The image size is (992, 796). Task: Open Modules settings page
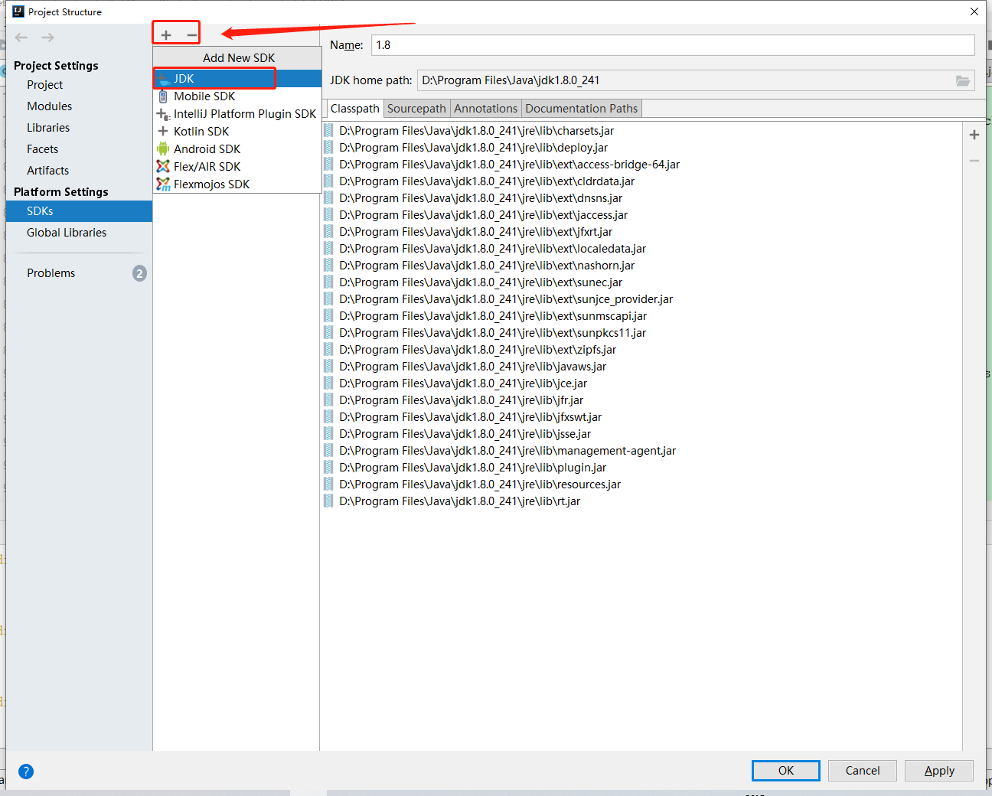click(x=79, y=106)
